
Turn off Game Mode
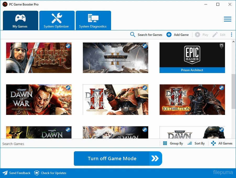118,158
